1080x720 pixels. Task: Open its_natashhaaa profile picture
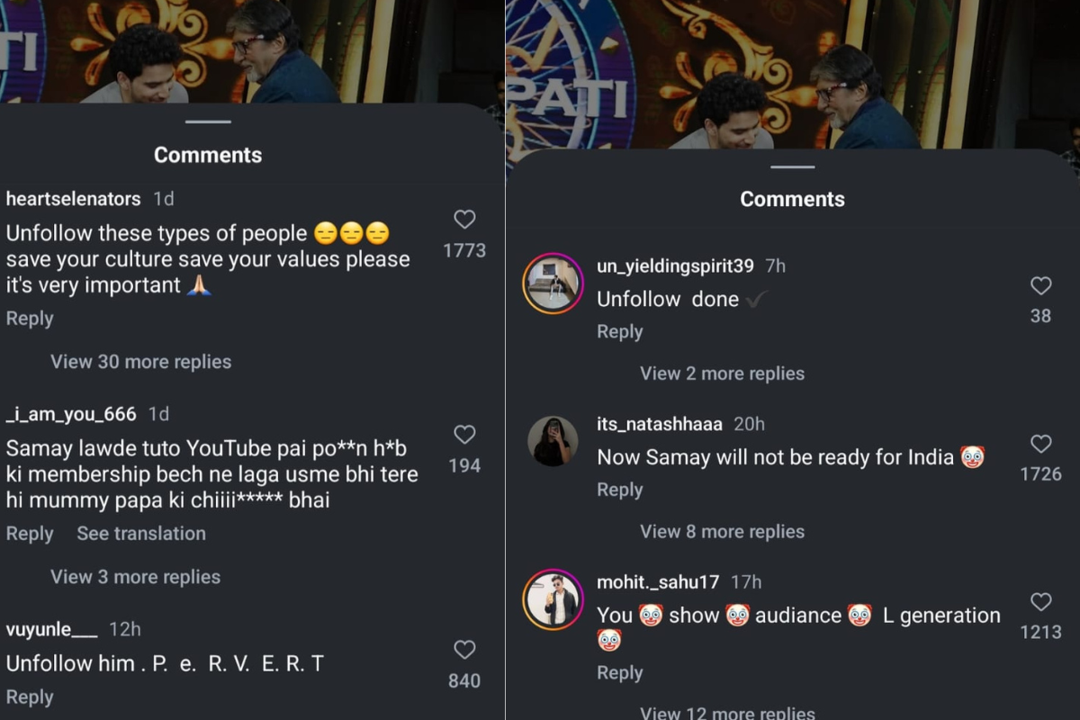point(553,441)
